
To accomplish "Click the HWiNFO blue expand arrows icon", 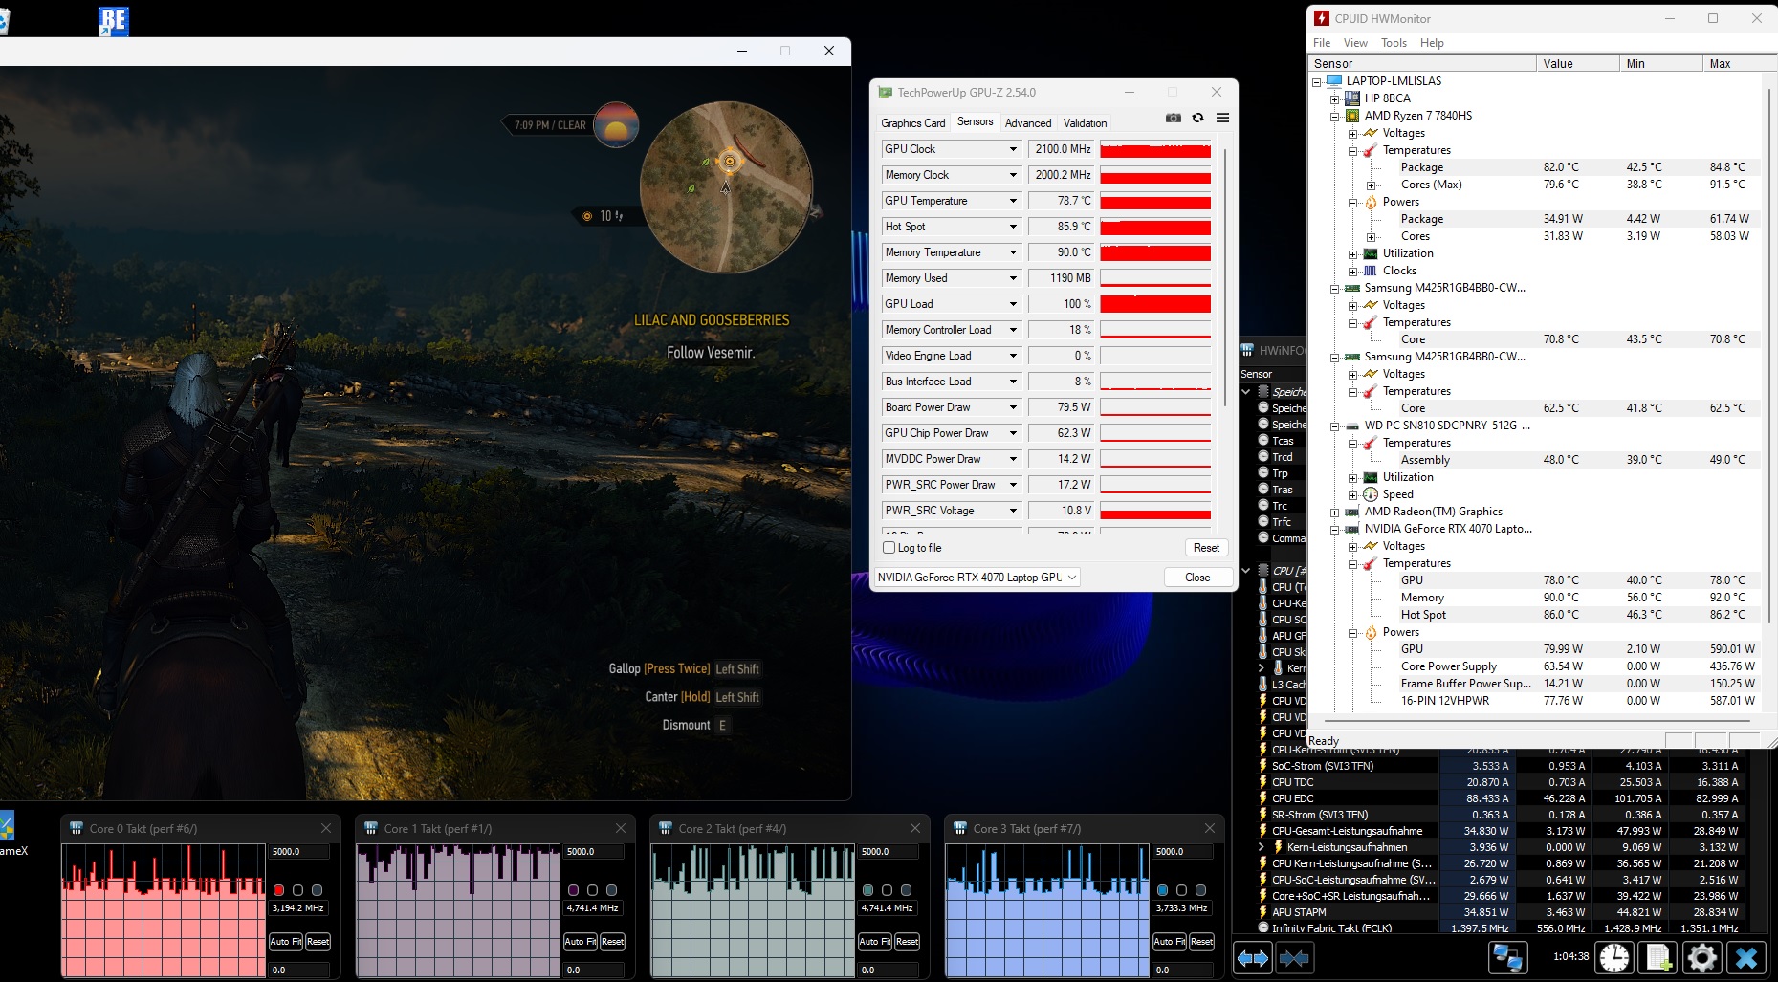I will coord(1252,957).
